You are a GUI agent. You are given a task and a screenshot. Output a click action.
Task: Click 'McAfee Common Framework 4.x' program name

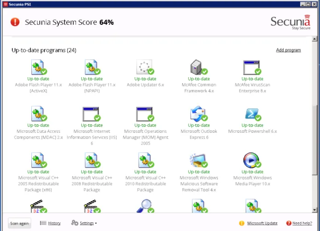click(199, 88)
